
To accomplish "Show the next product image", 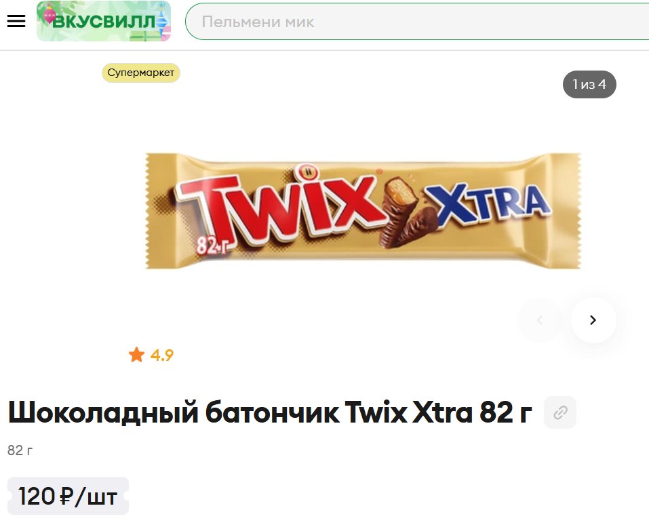I will tap(593, 320).
